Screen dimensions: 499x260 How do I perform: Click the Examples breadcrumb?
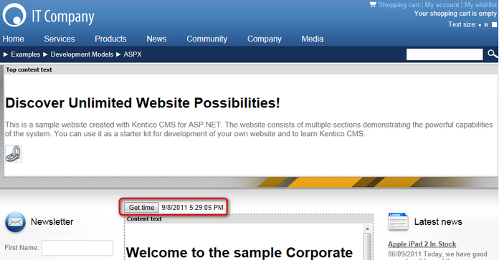pos(26,54)
